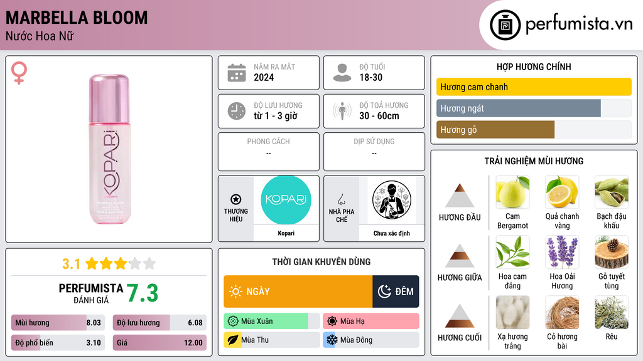This screenshot has width=643, height=361.
Task: Click the sun icon in the Ngày bar
Action: 236,291
